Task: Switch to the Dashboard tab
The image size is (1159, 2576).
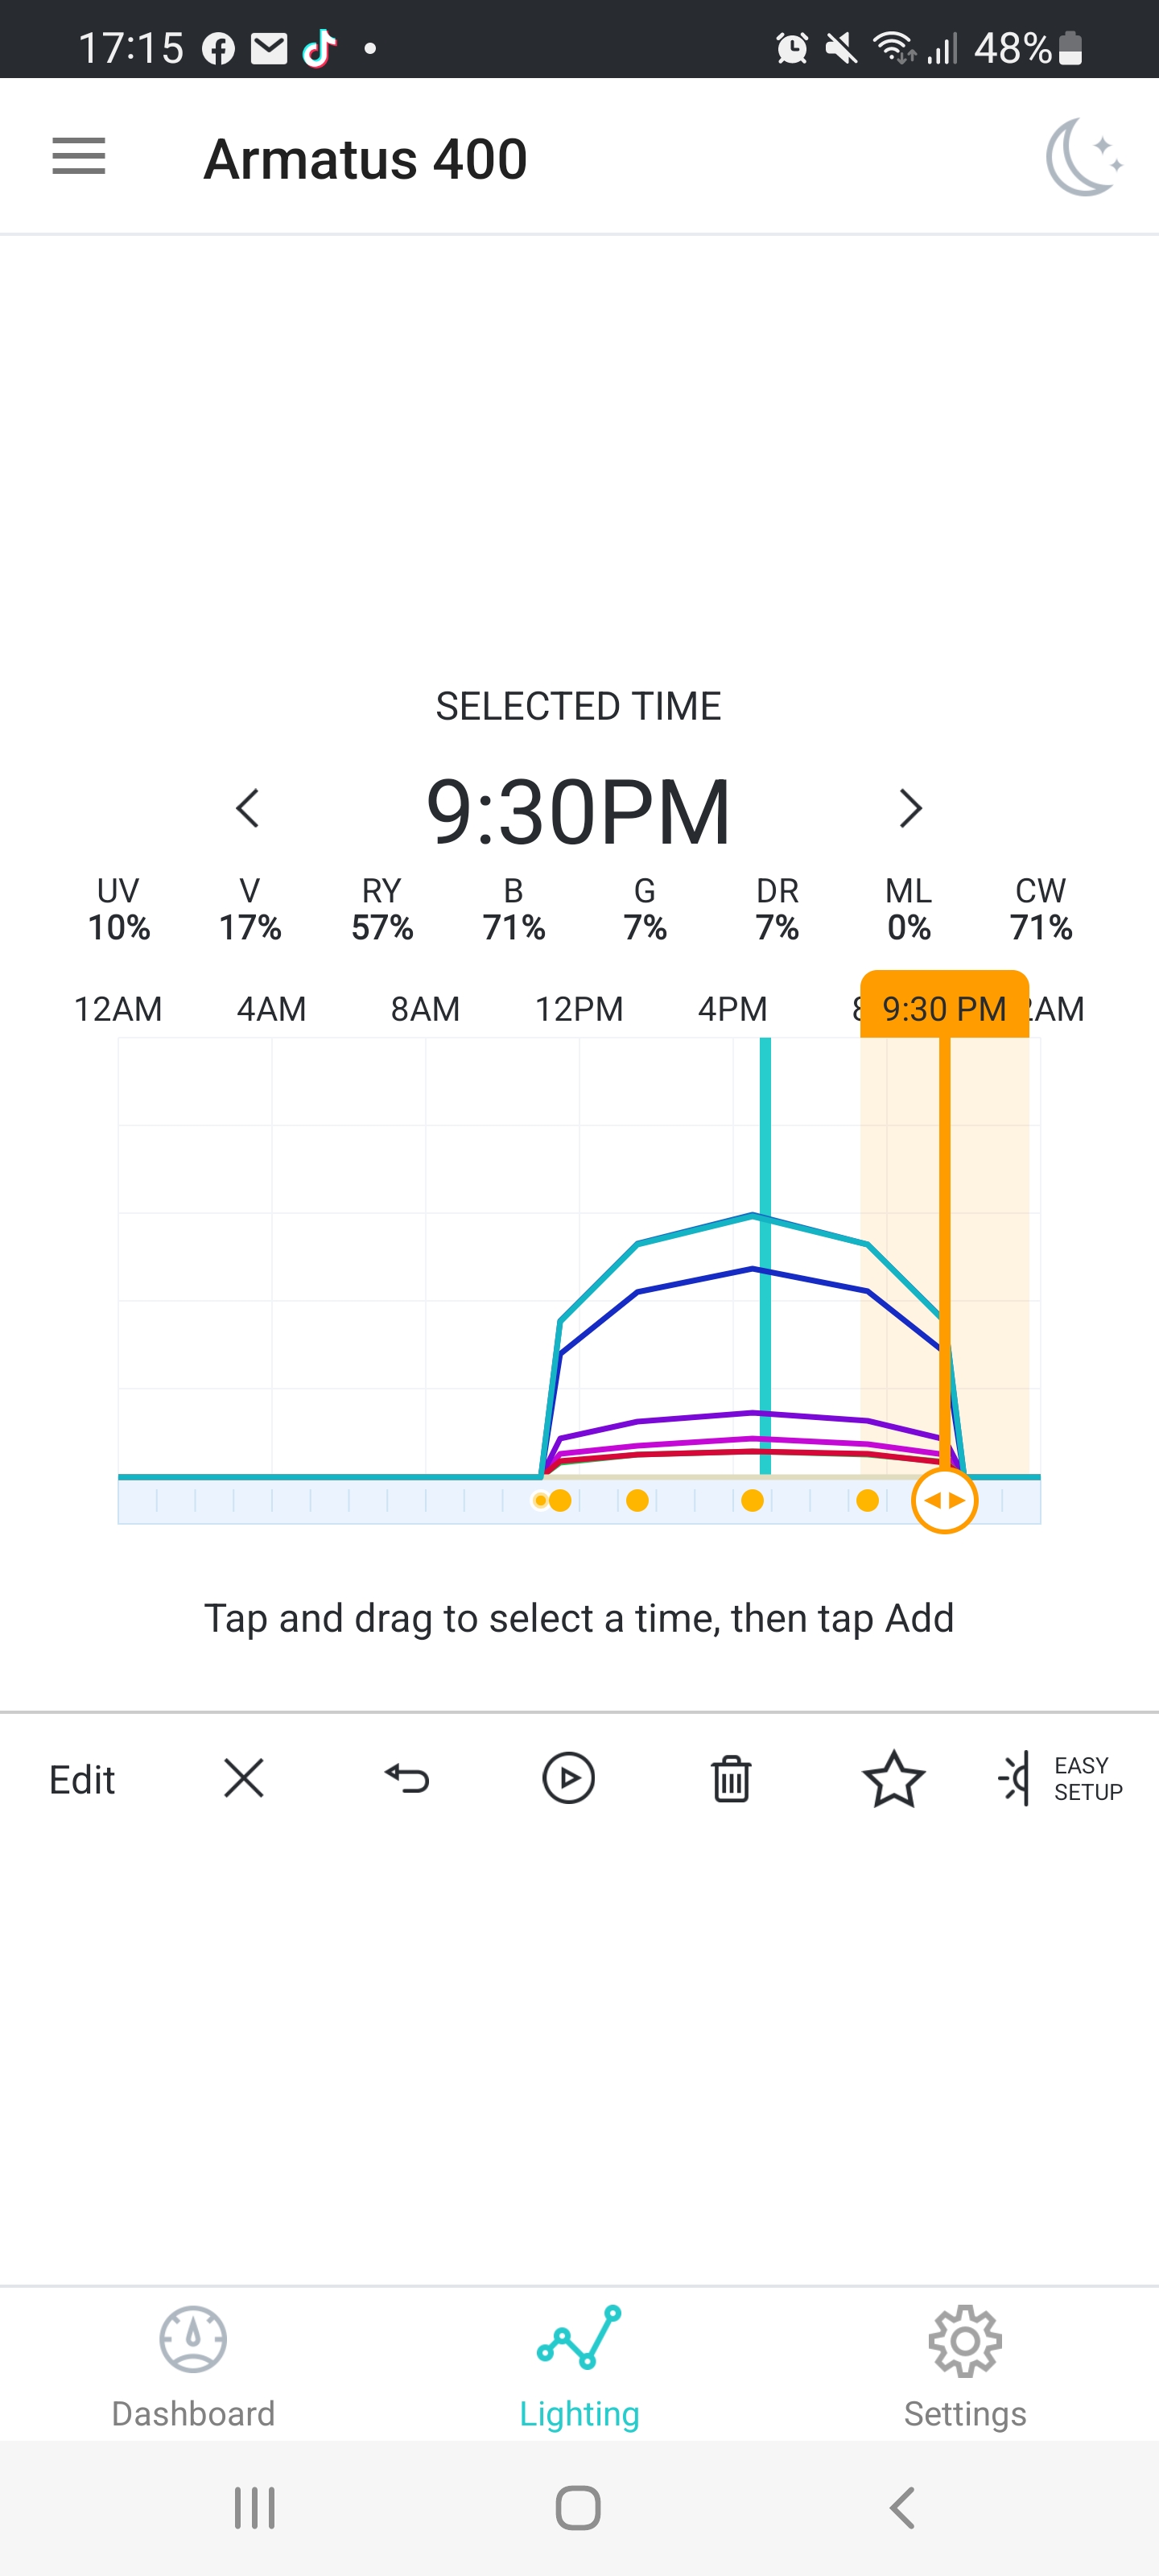Action: tap(193, 2366)
